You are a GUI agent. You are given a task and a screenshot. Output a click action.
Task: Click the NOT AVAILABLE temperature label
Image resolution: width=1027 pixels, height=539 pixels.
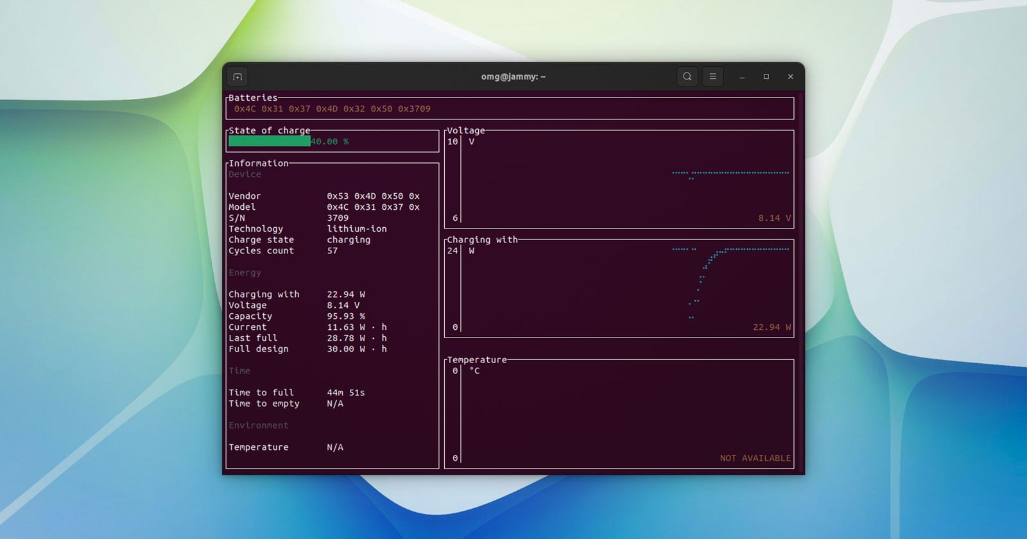[755, 458]
